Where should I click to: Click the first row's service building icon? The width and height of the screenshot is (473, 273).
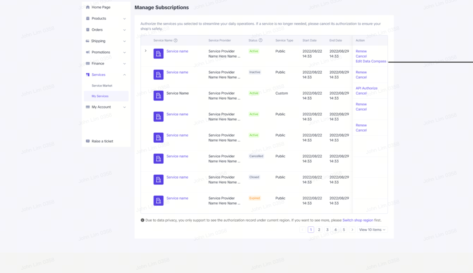tap(158, 54)
